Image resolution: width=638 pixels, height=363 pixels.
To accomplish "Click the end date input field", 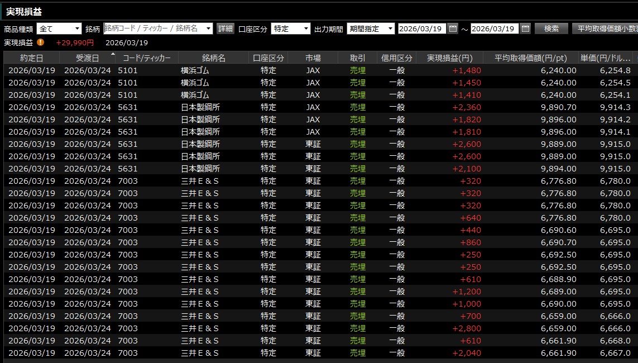I will click(494, 28).
